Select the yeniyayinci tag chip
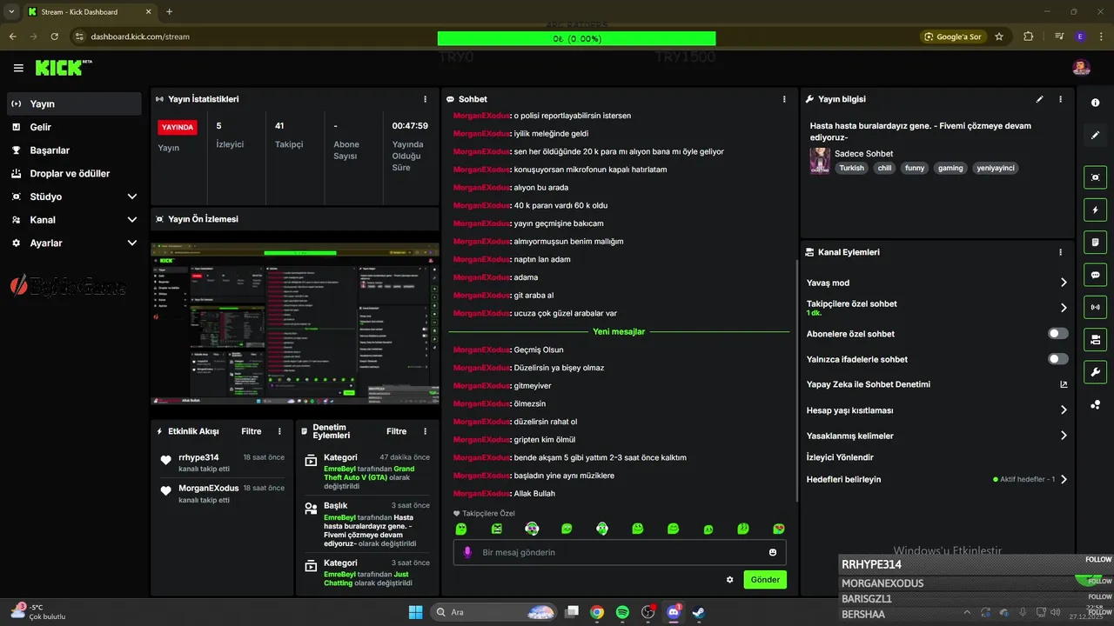 pos(996,168)
